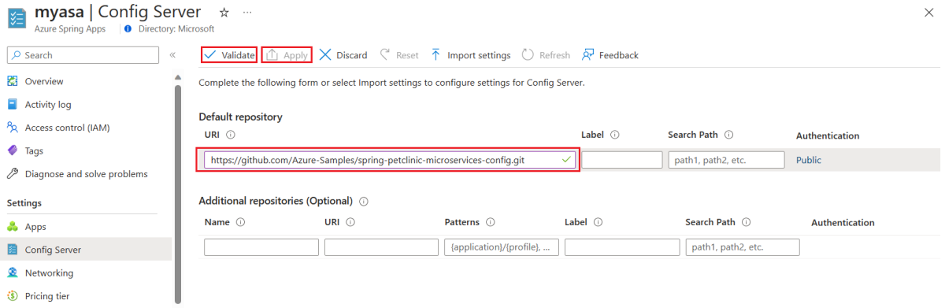Collapse the sidebar with double chevron
The height and width of the screenshot is (308, 945).
[172, 55]
